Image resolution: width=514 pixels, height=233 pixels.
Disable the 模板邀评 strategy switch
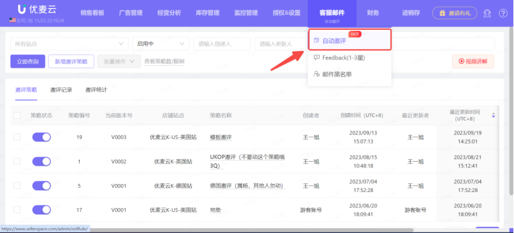pos(41,137)
